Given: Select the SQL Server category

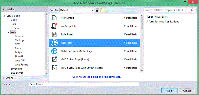Looking at the screenshot, I should click(x=17, y=73).
